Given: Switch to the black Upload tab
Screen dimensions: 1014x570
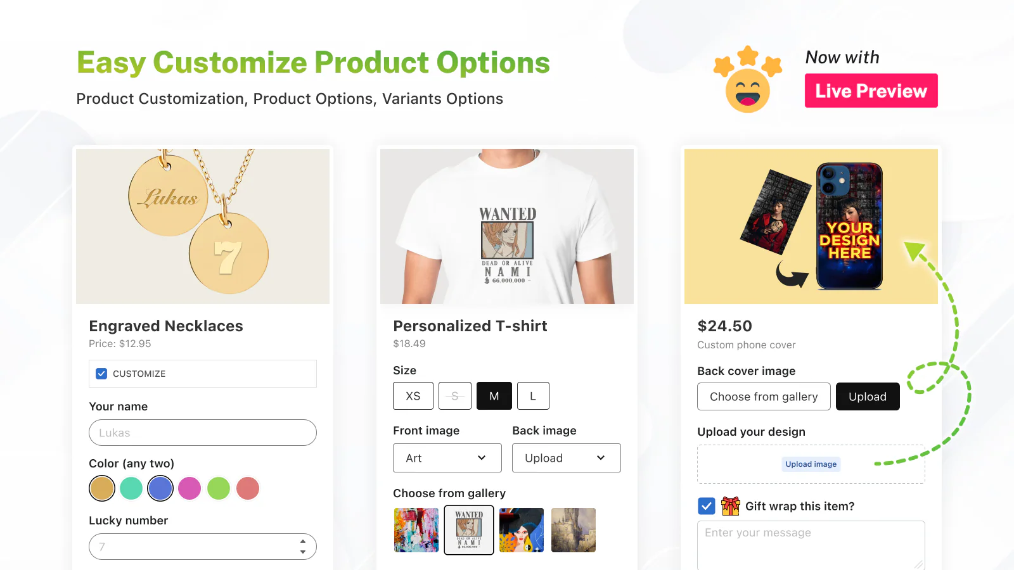Looking at the screenshot, I should tap(868, 396).
